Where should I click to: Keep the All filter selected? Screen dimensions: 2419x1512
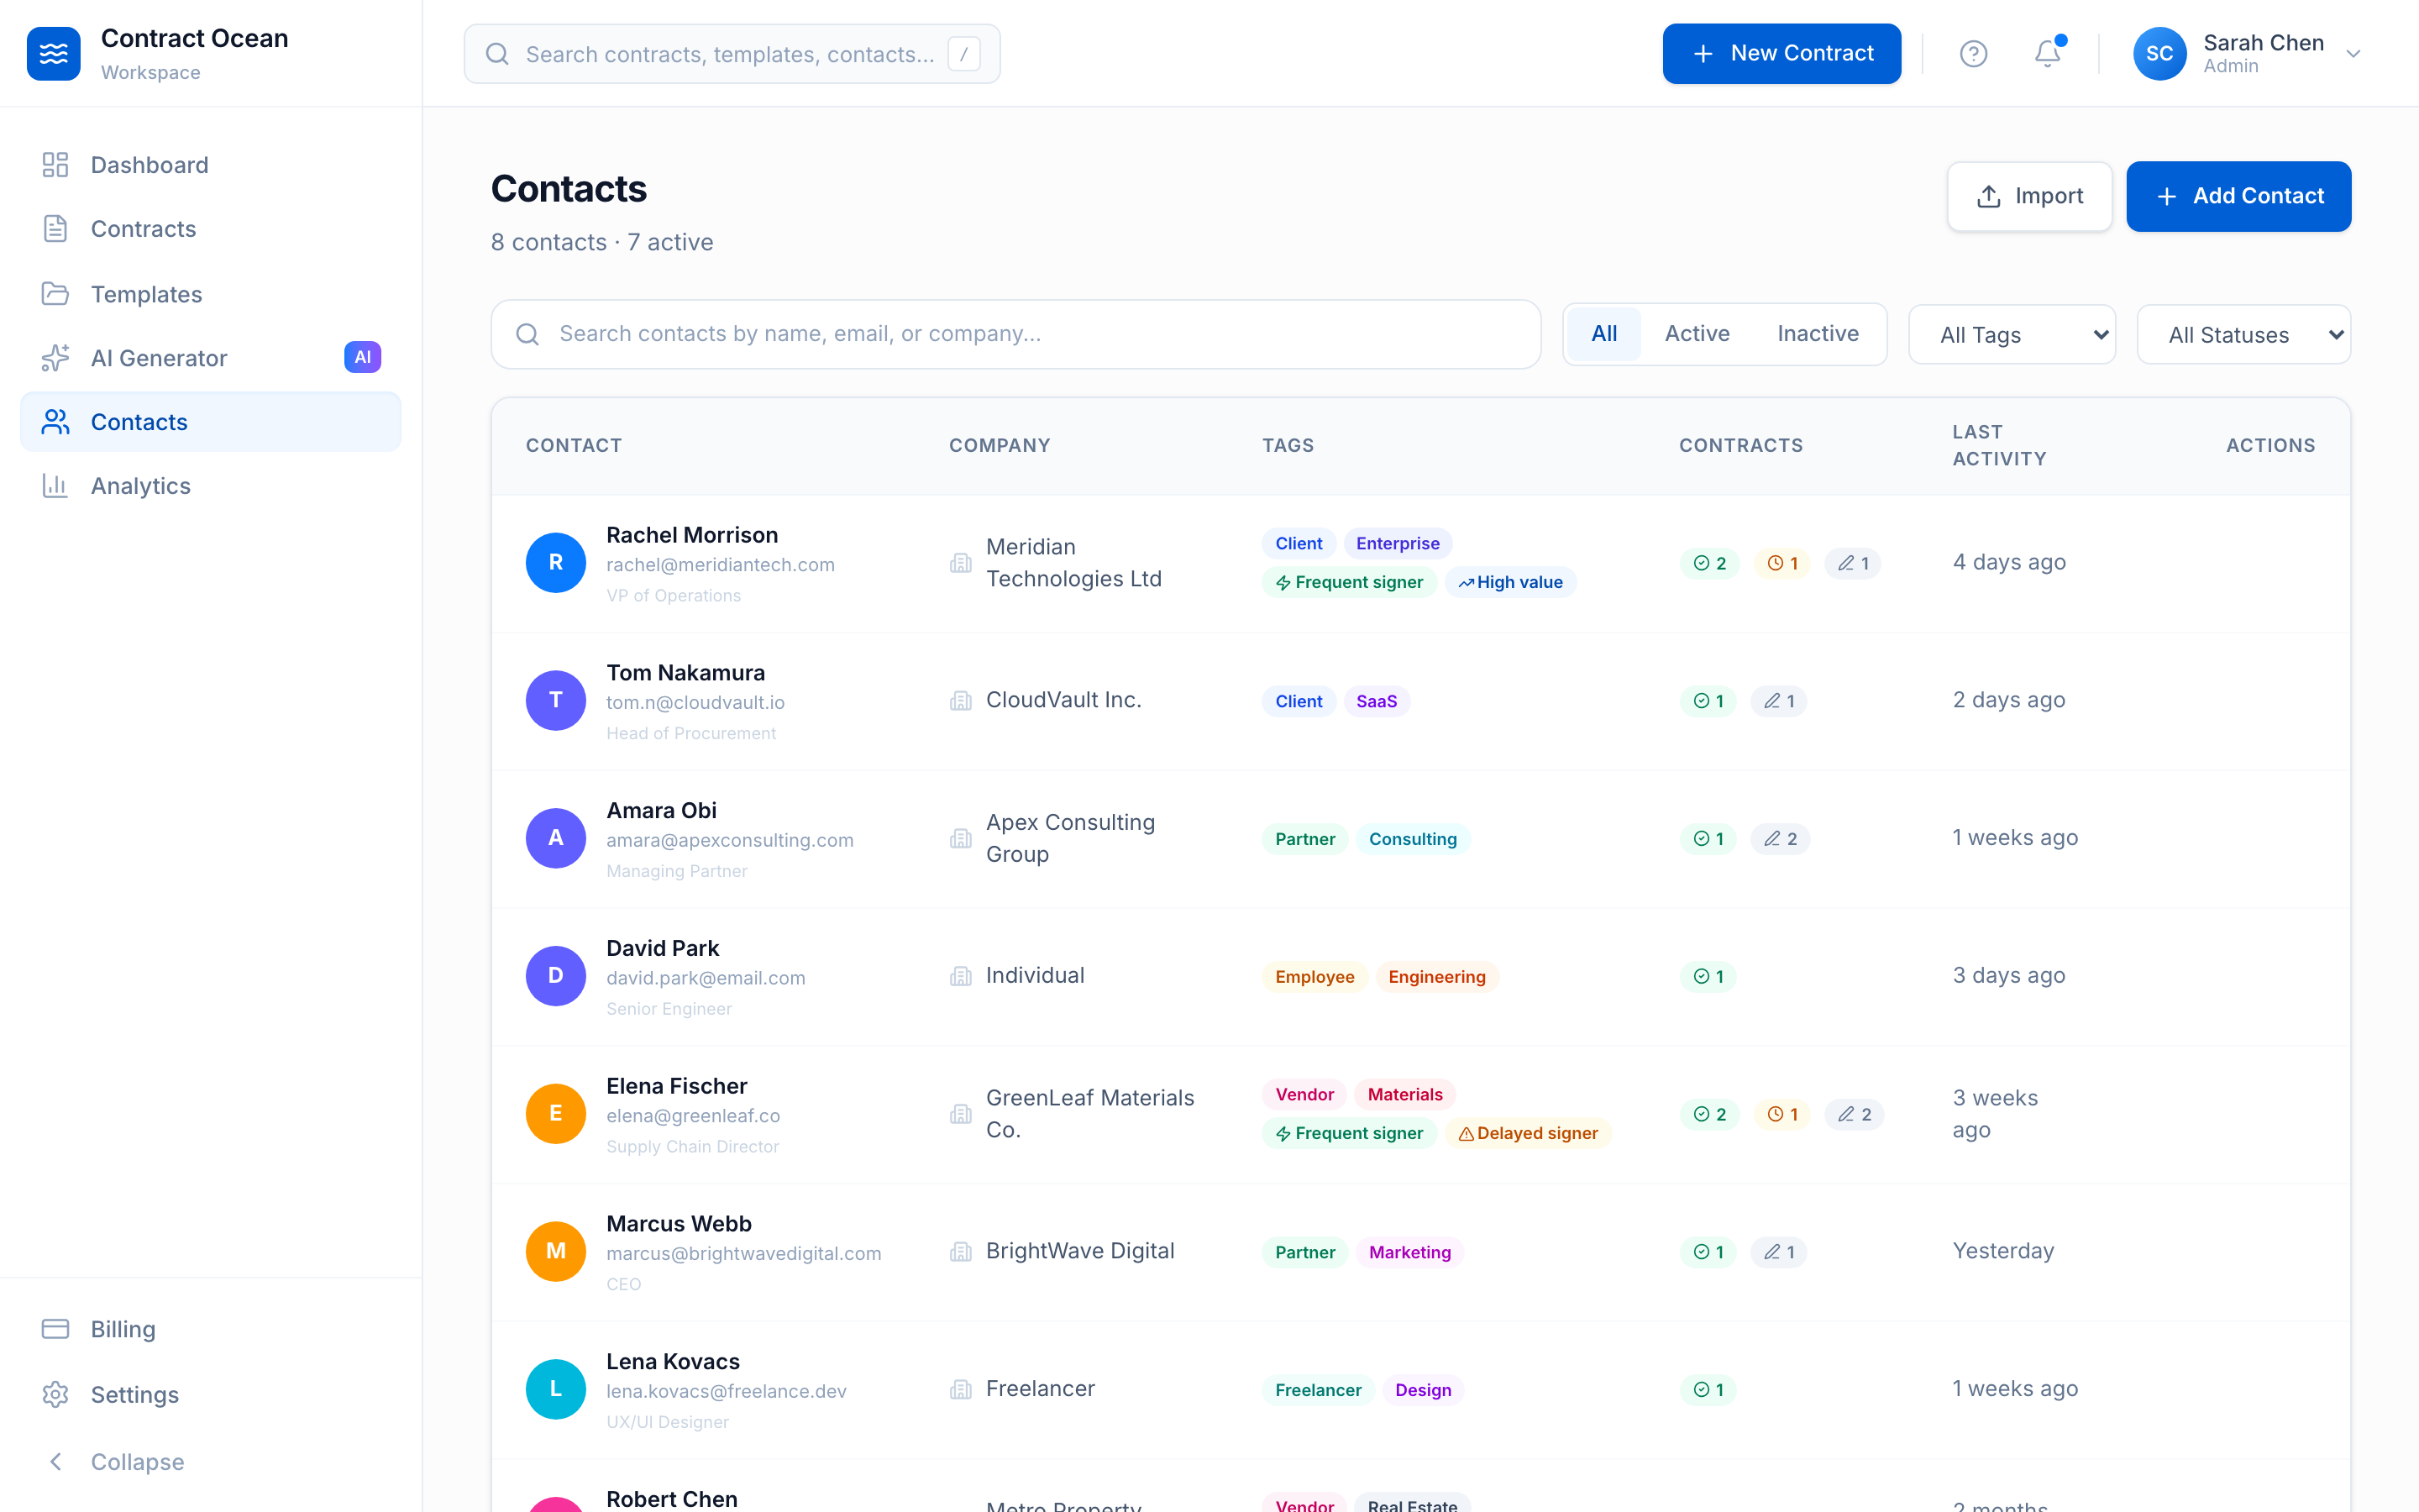pos(1604,334)
